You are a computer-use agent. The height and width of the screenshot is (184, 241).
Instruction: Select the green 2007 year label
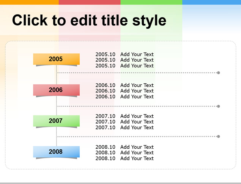coord(57,121)
